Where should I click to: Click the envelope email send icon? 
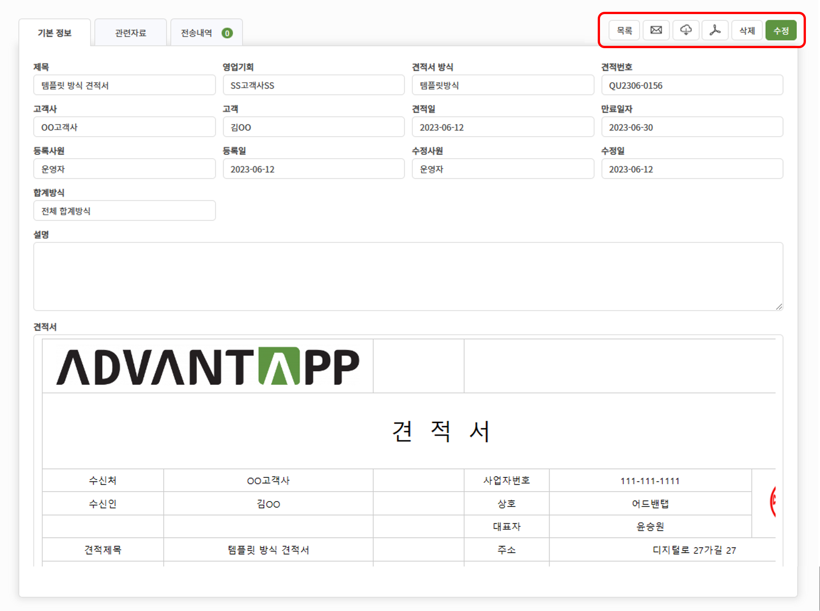click(656, 30)
